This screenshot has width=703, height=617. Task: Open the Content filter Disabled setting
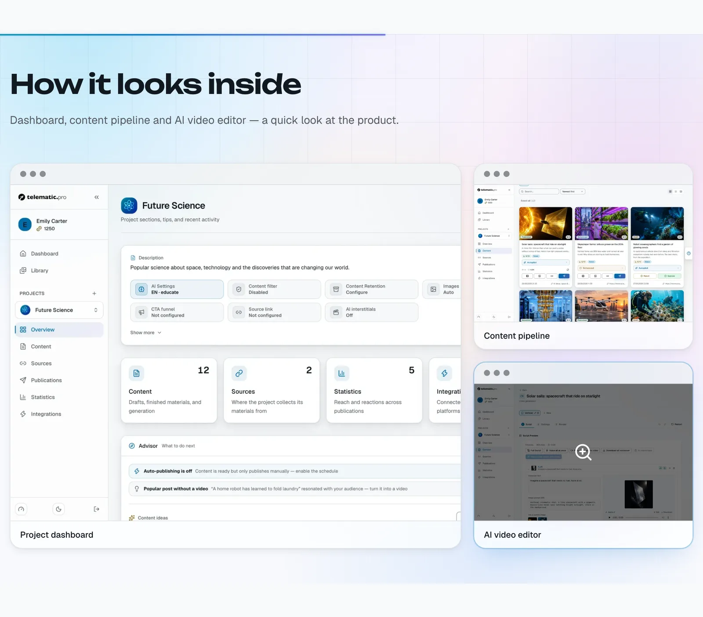point(274,289)
